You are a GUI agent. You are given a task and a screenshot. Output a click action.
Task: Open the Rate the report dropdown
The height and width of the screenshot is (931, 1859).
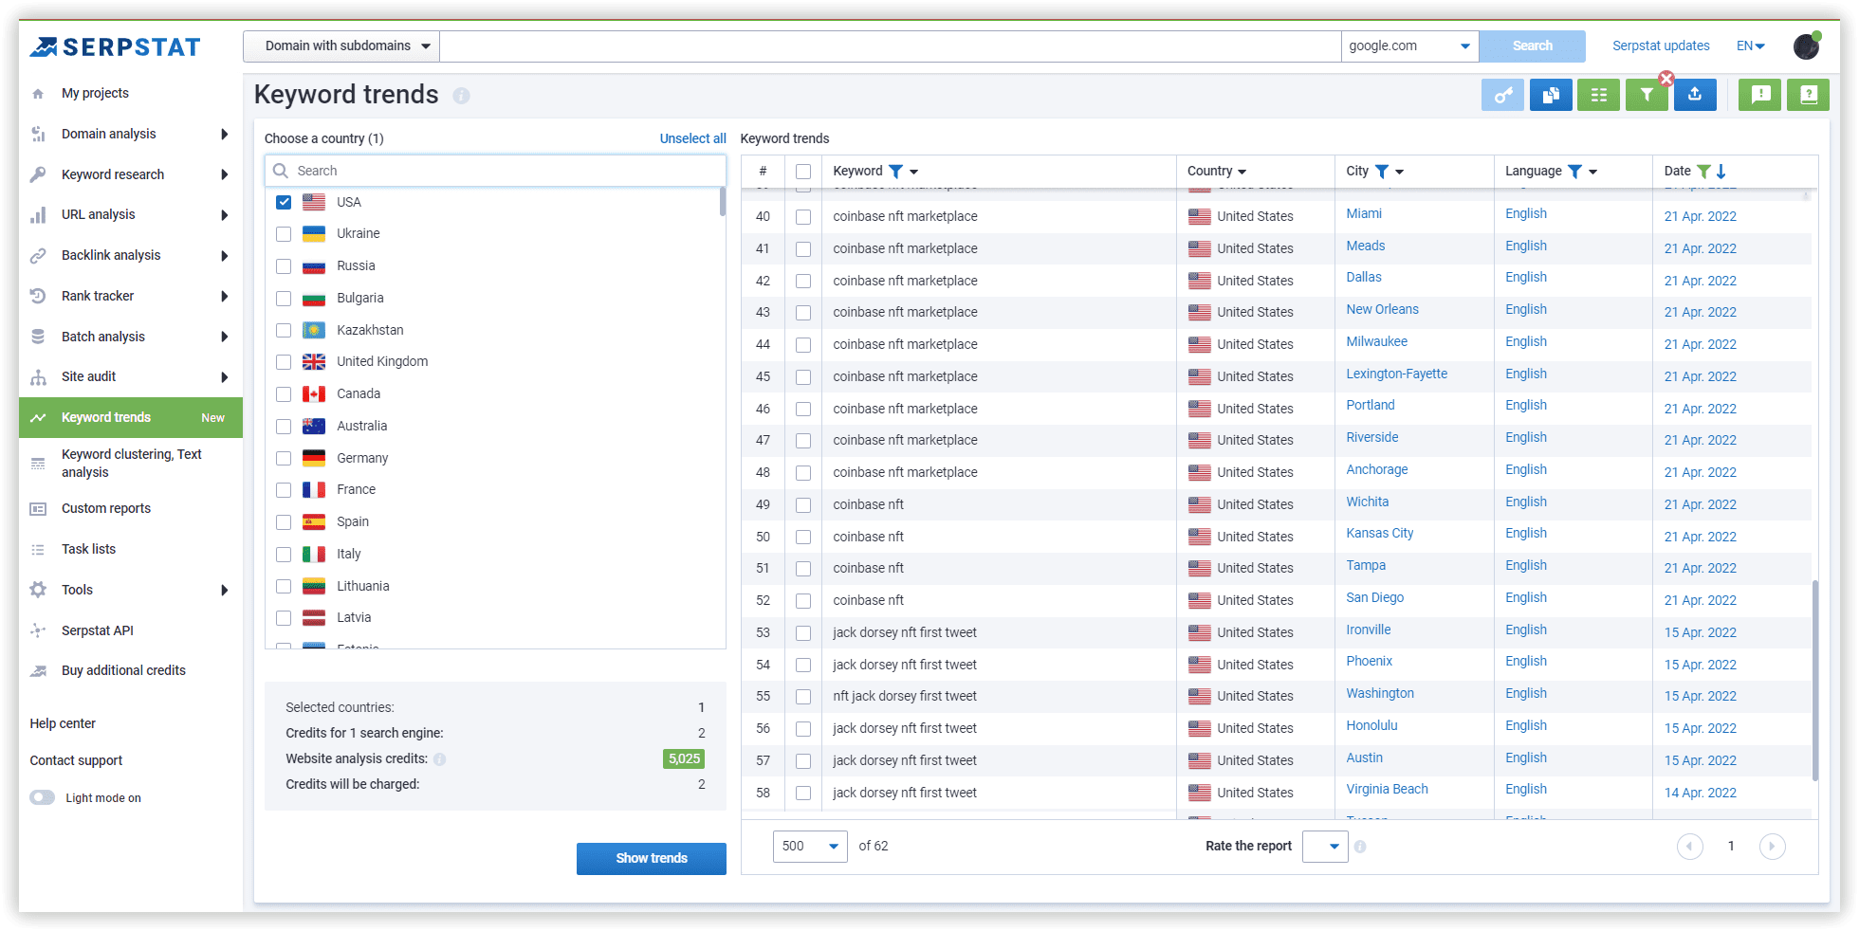pos(1325,847)
